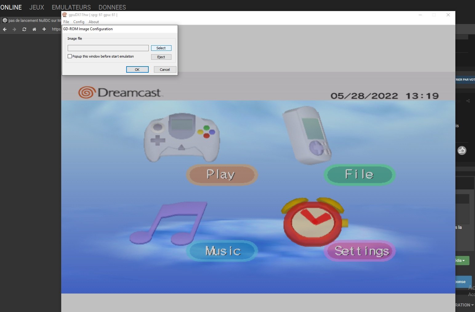Close the gpuDX11hw emulator window
This screenshot has width=475, height=312.
[x=448, y=15]
